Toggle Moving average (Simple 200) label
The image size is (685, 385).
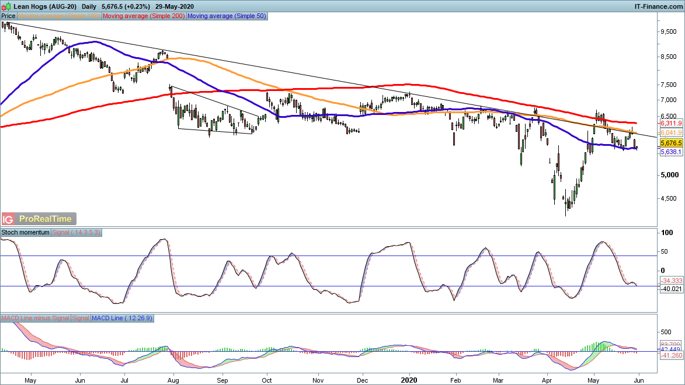[144, 16]
